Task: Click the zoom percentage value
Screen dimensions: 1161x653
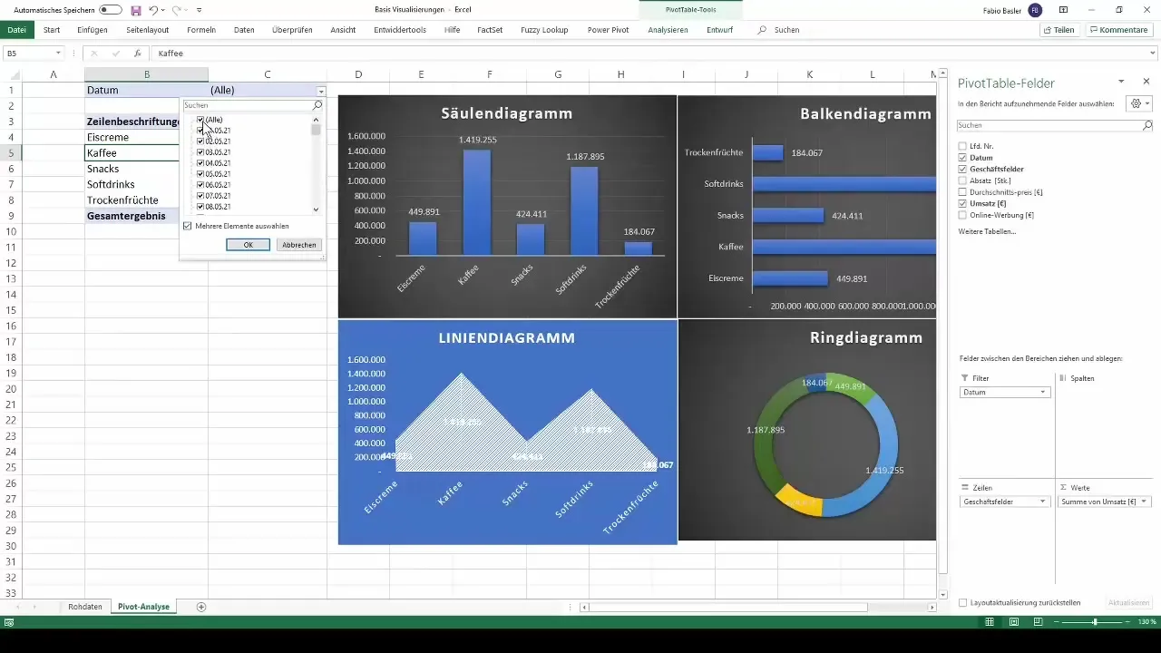Action: click(1147, 622)
